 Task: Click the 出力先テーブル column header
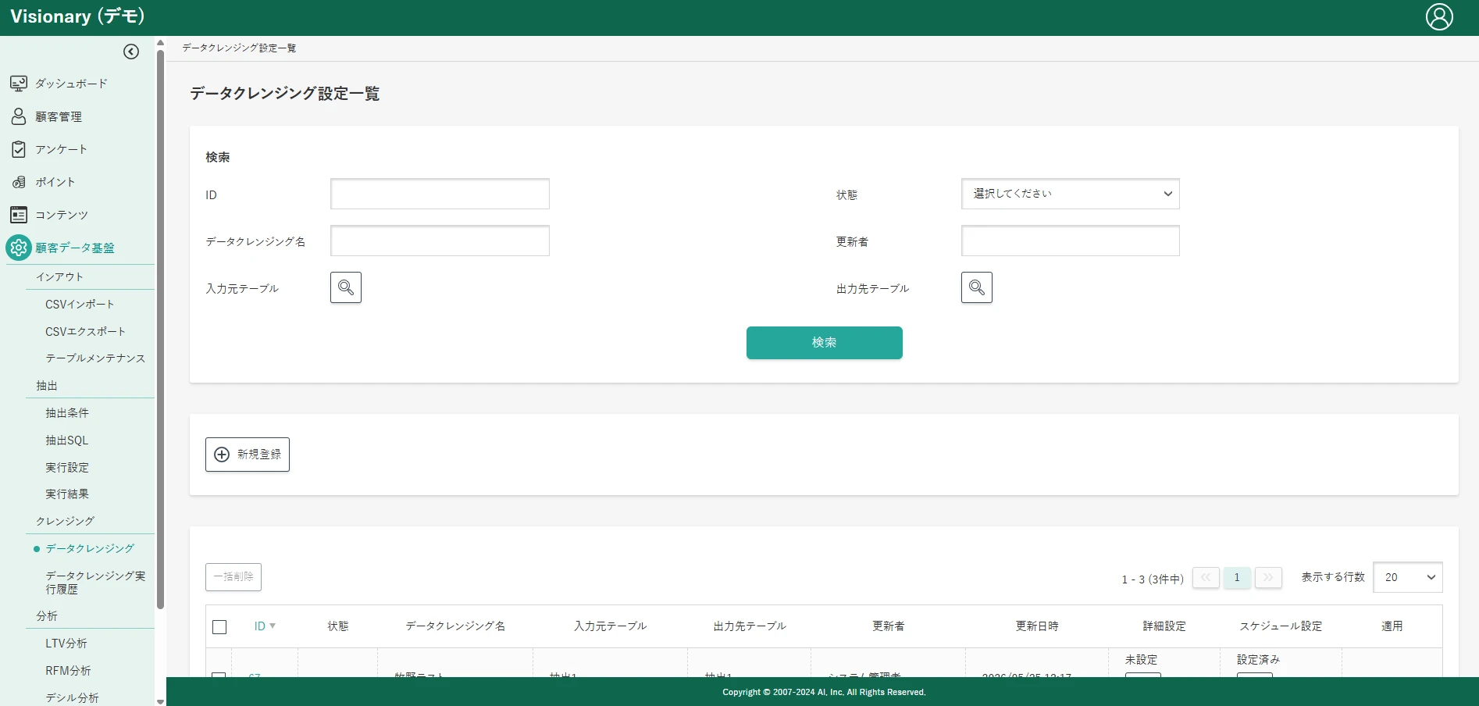[x=750, y=626]
